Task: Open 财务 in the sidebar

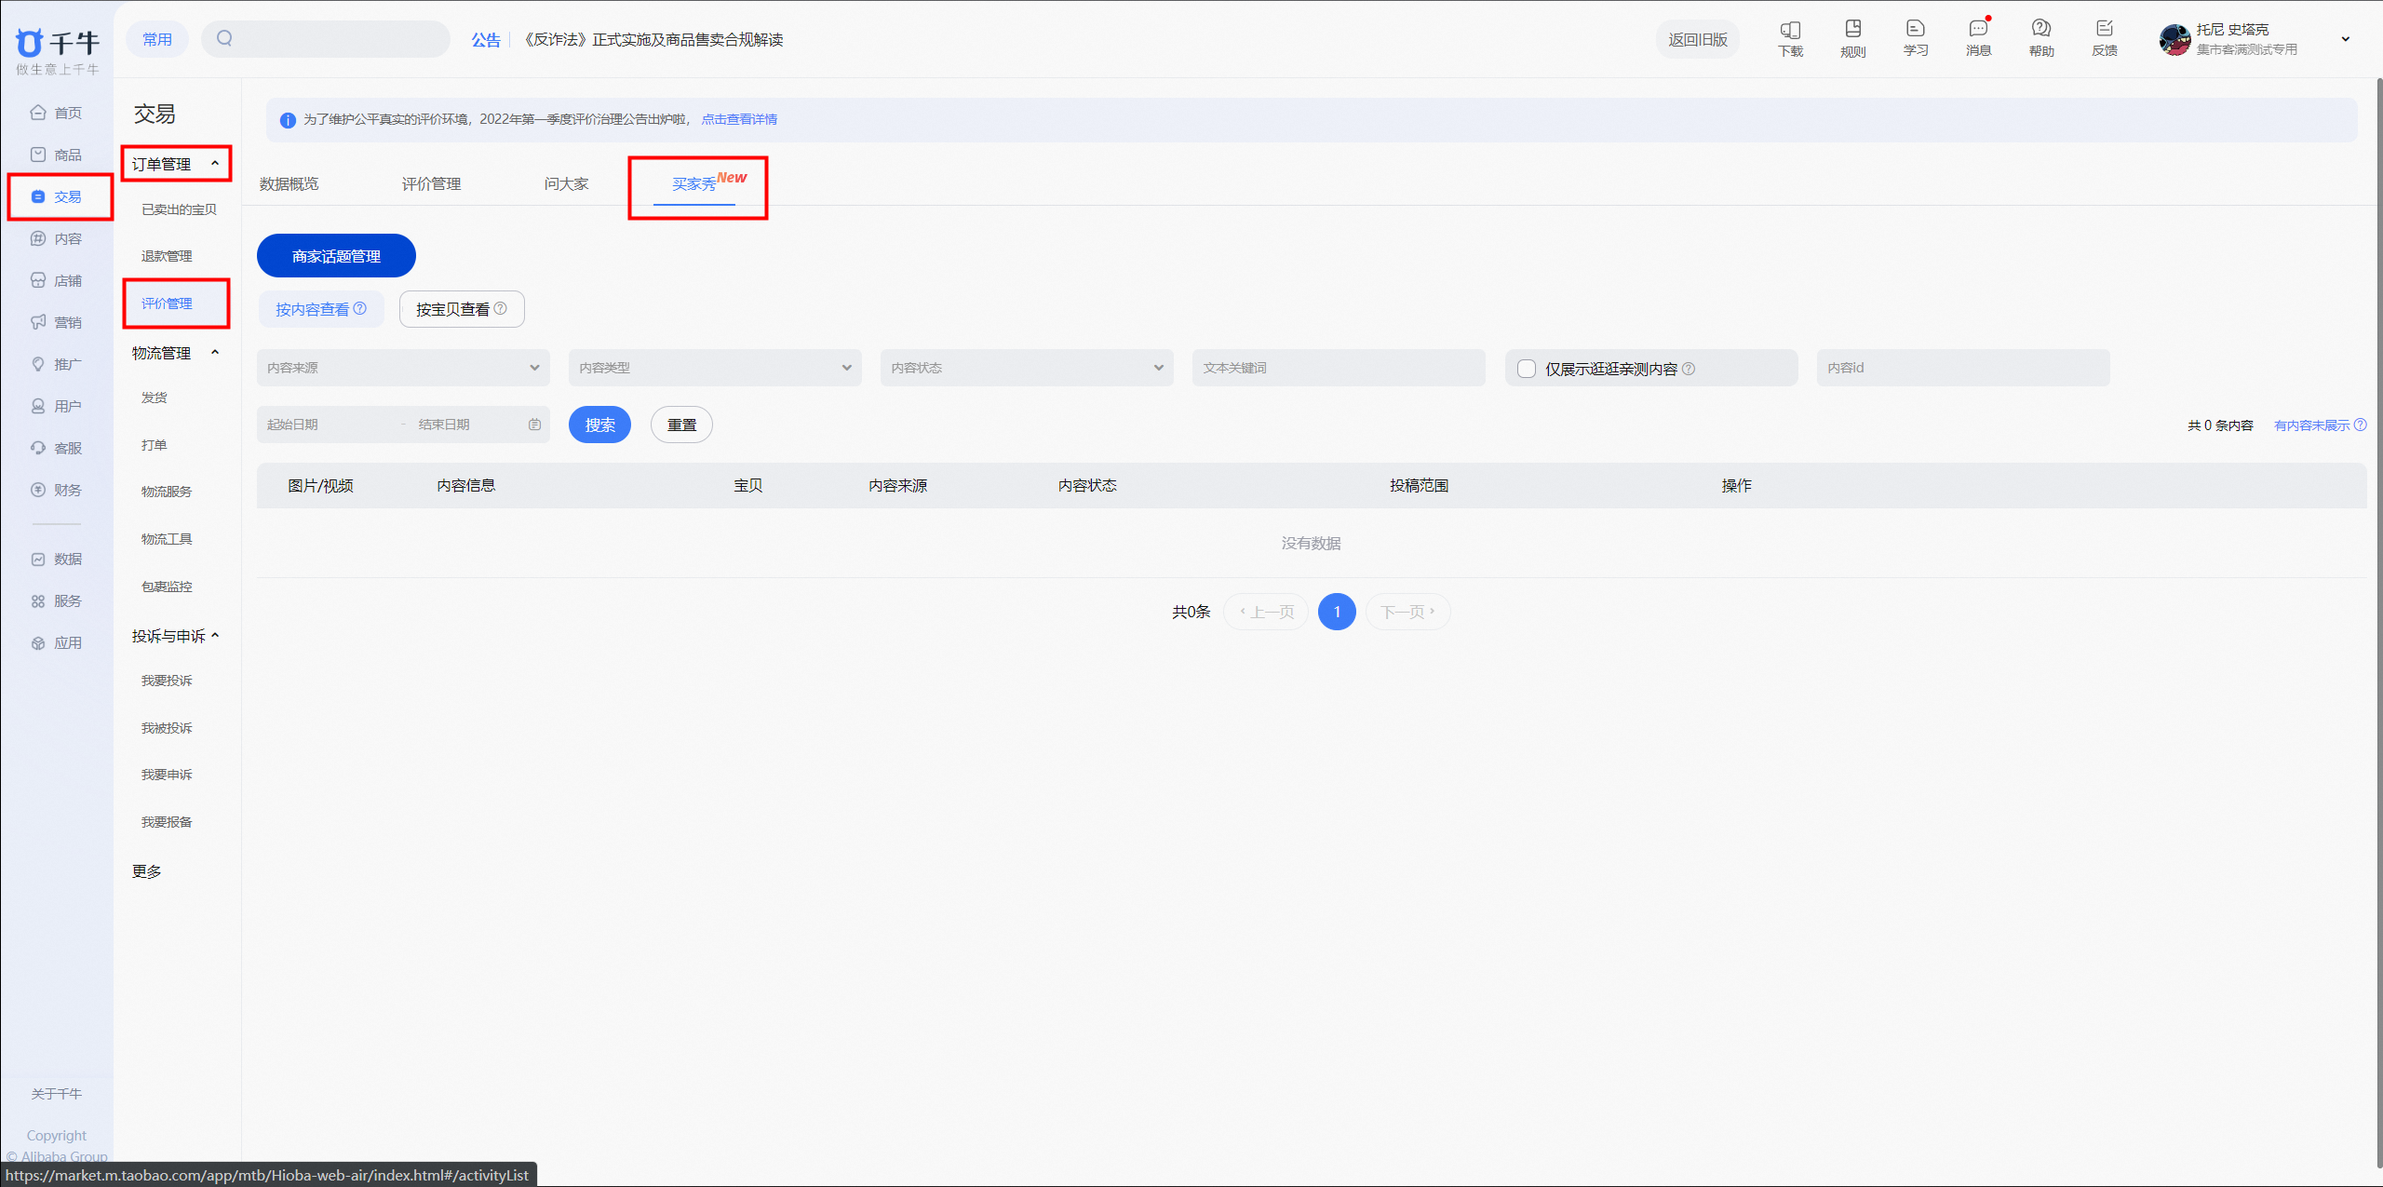Action: pyautogui.click(x=57, y=490)
